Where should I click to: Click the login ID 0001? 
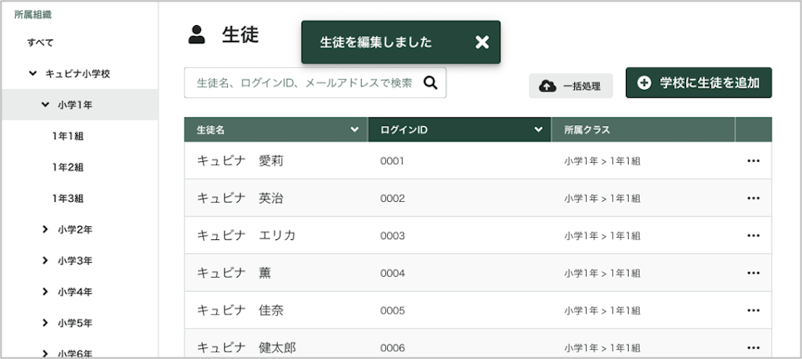point(392,161)
